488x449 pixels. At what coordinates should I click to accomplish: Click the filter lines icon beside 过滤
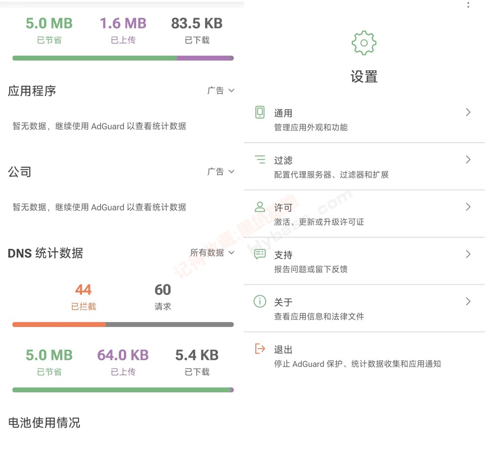259,160
